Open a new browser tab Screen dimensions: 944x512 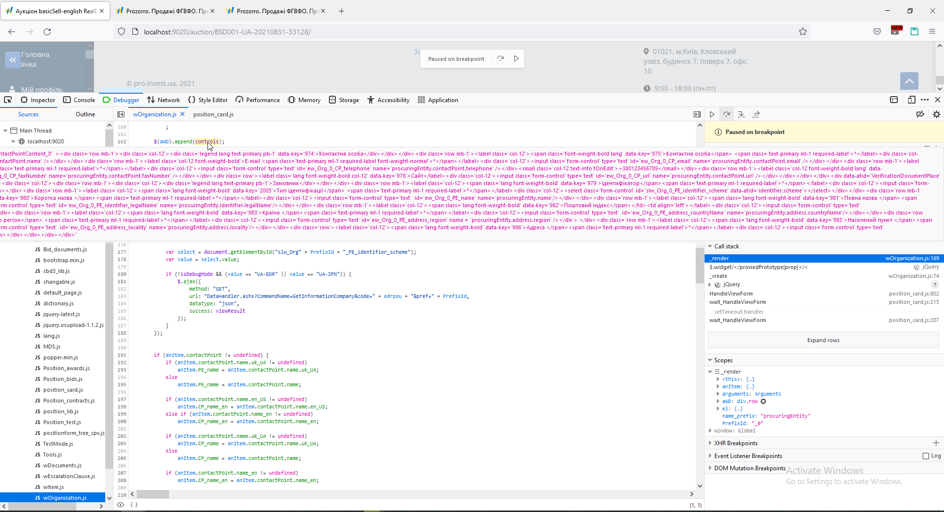point(342,11)
